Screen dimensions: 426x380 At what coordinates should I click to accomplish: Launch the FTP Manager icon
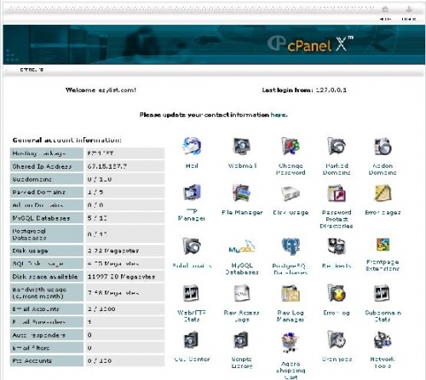click(x=192, y=193)
